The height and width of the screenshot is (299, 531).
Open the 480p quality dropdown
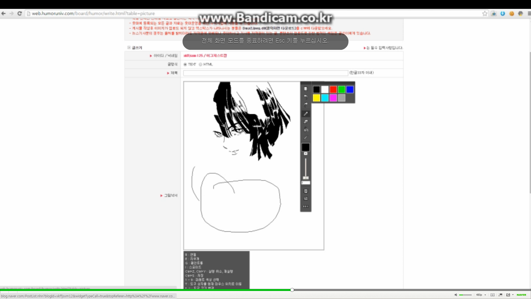click(481, 295)
